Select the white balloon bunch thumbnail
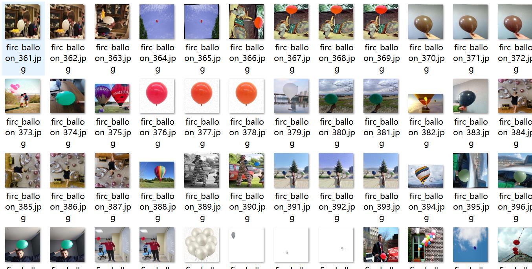 (x=202, y=245)
